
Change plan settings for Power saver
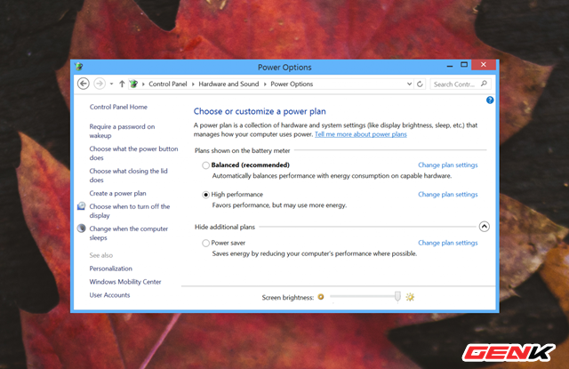[448, 243]
